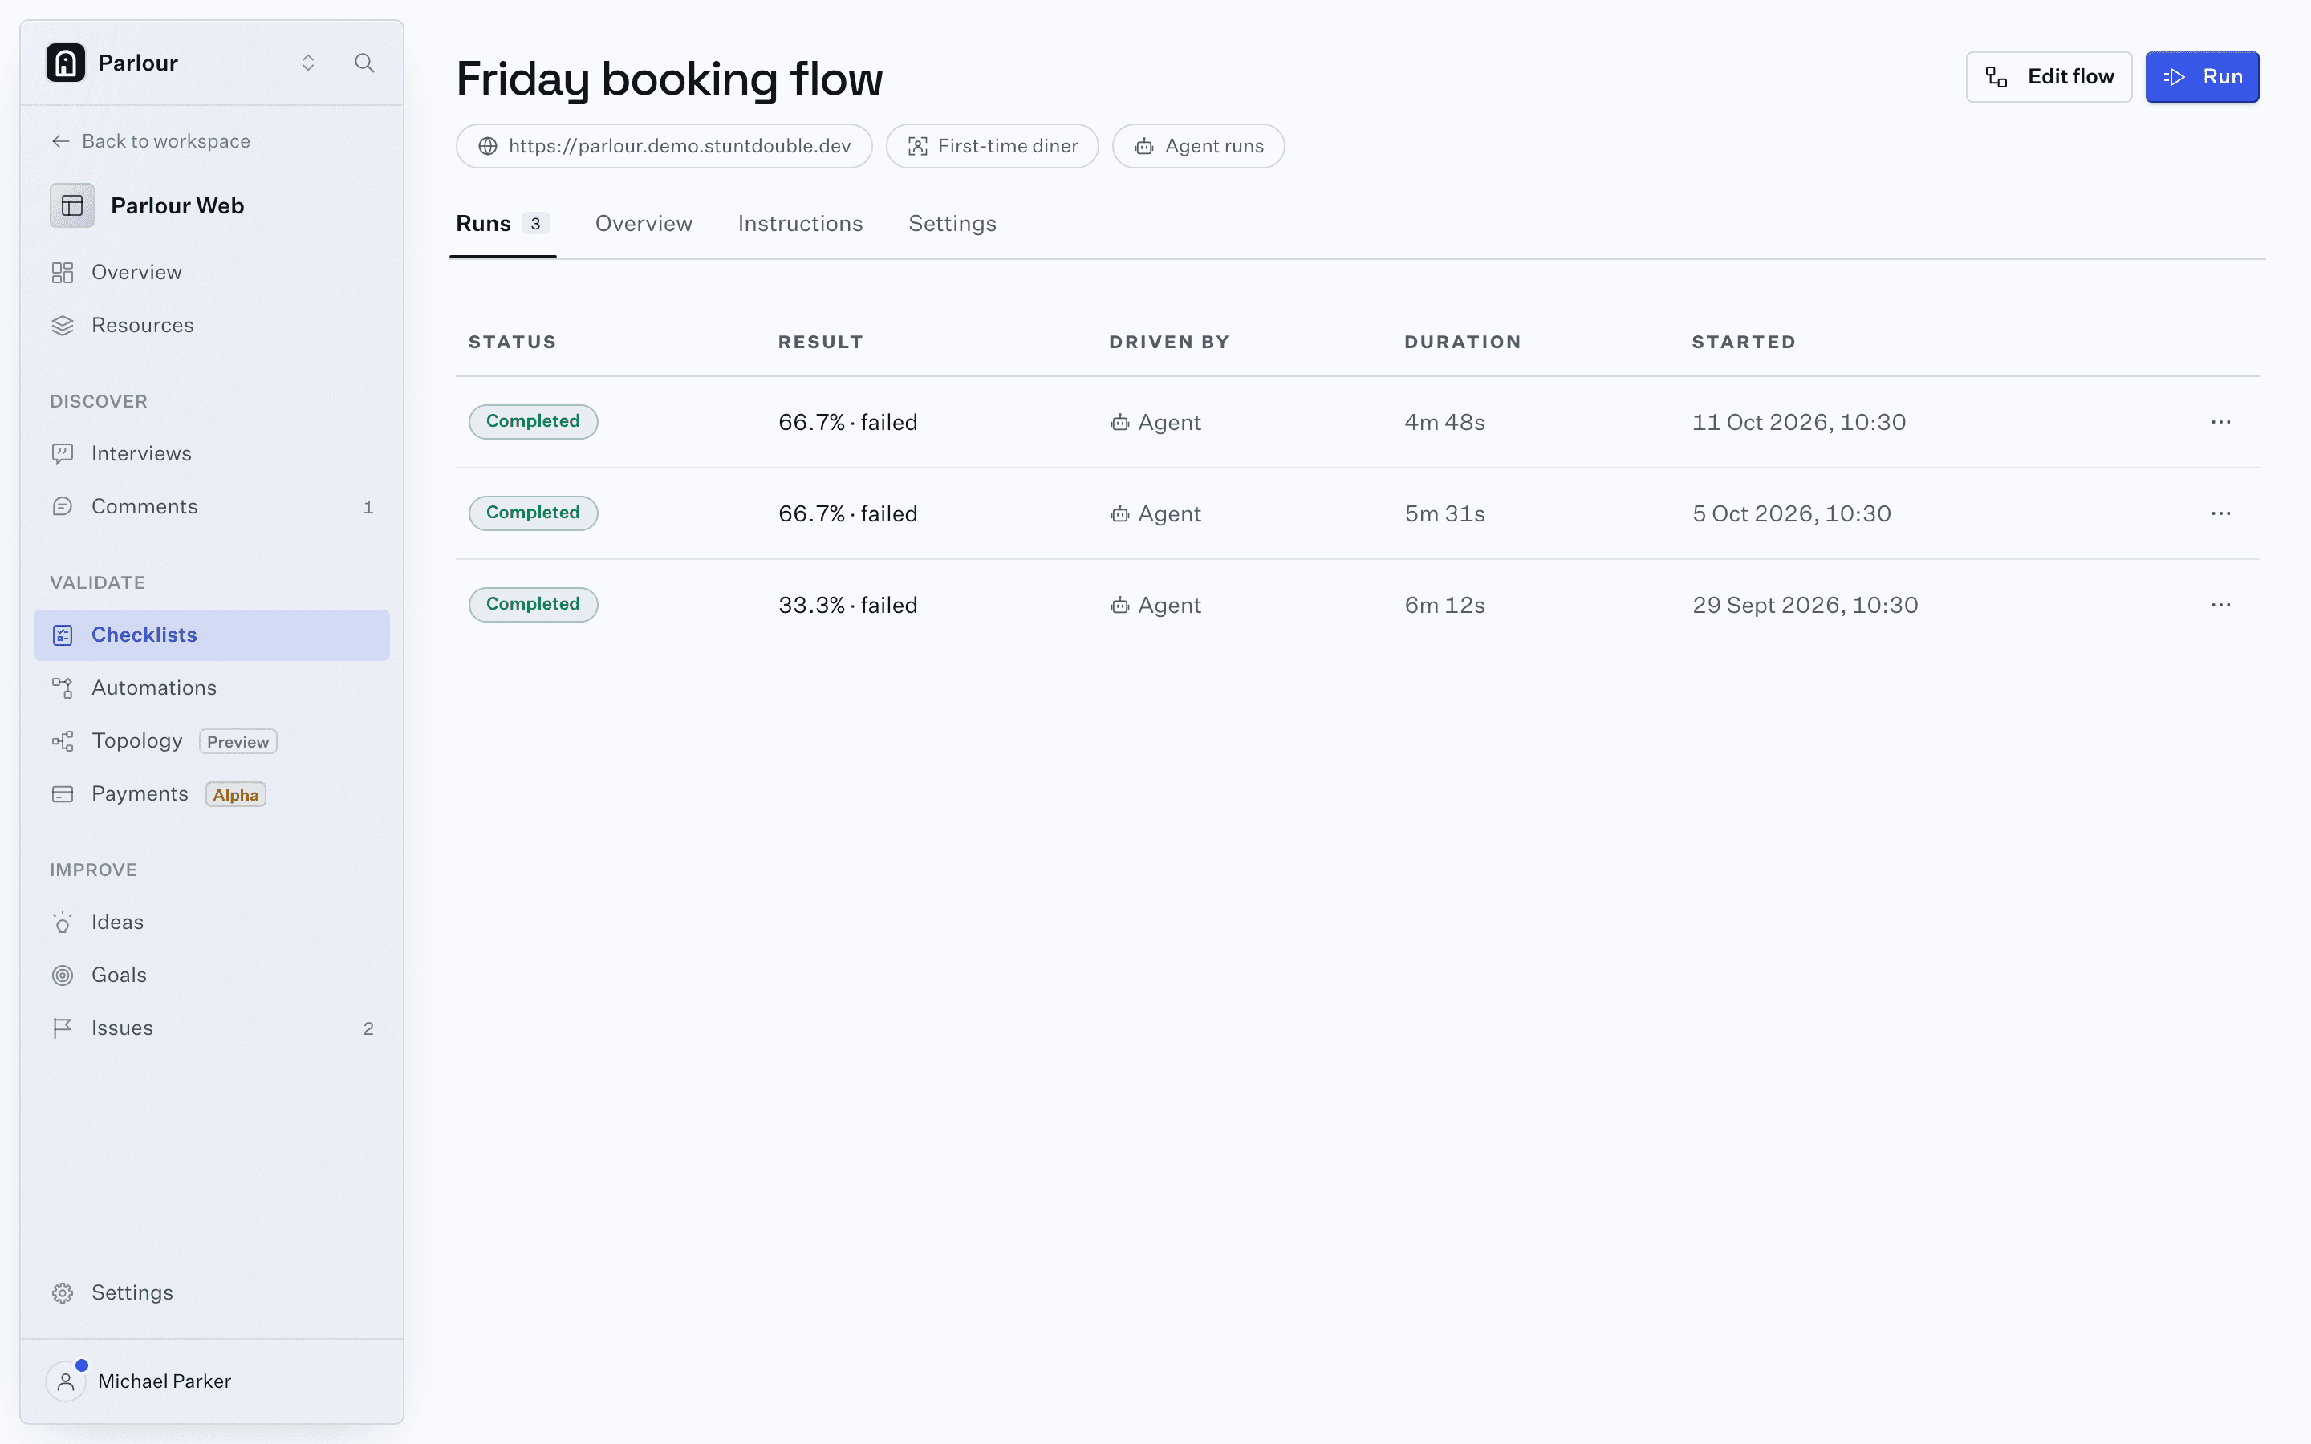Open Topology preview in the sidebar
This screenshot has height=1444, width=2311.
coord(212,741)
